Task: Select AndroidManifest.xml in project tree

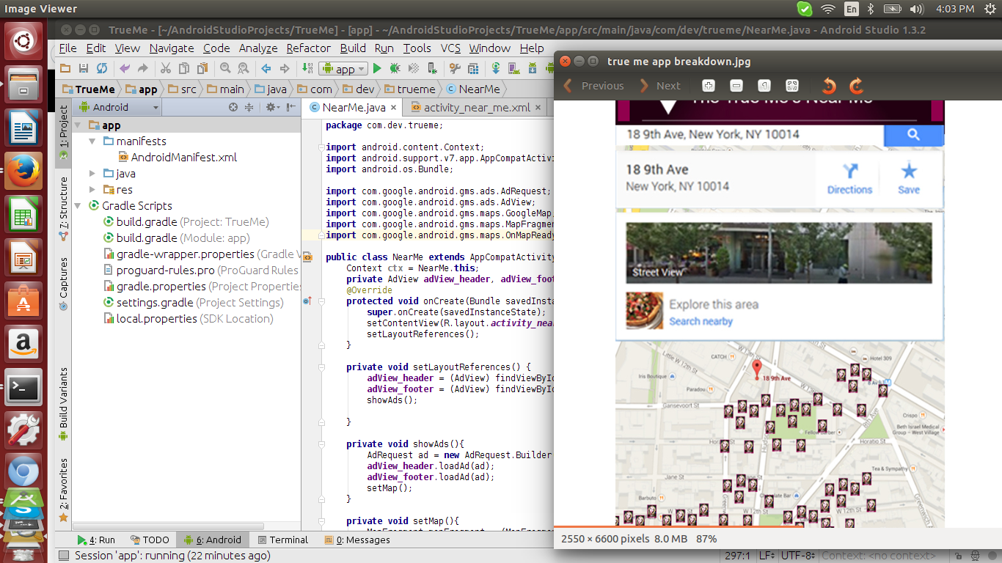Action: [177, 158]
